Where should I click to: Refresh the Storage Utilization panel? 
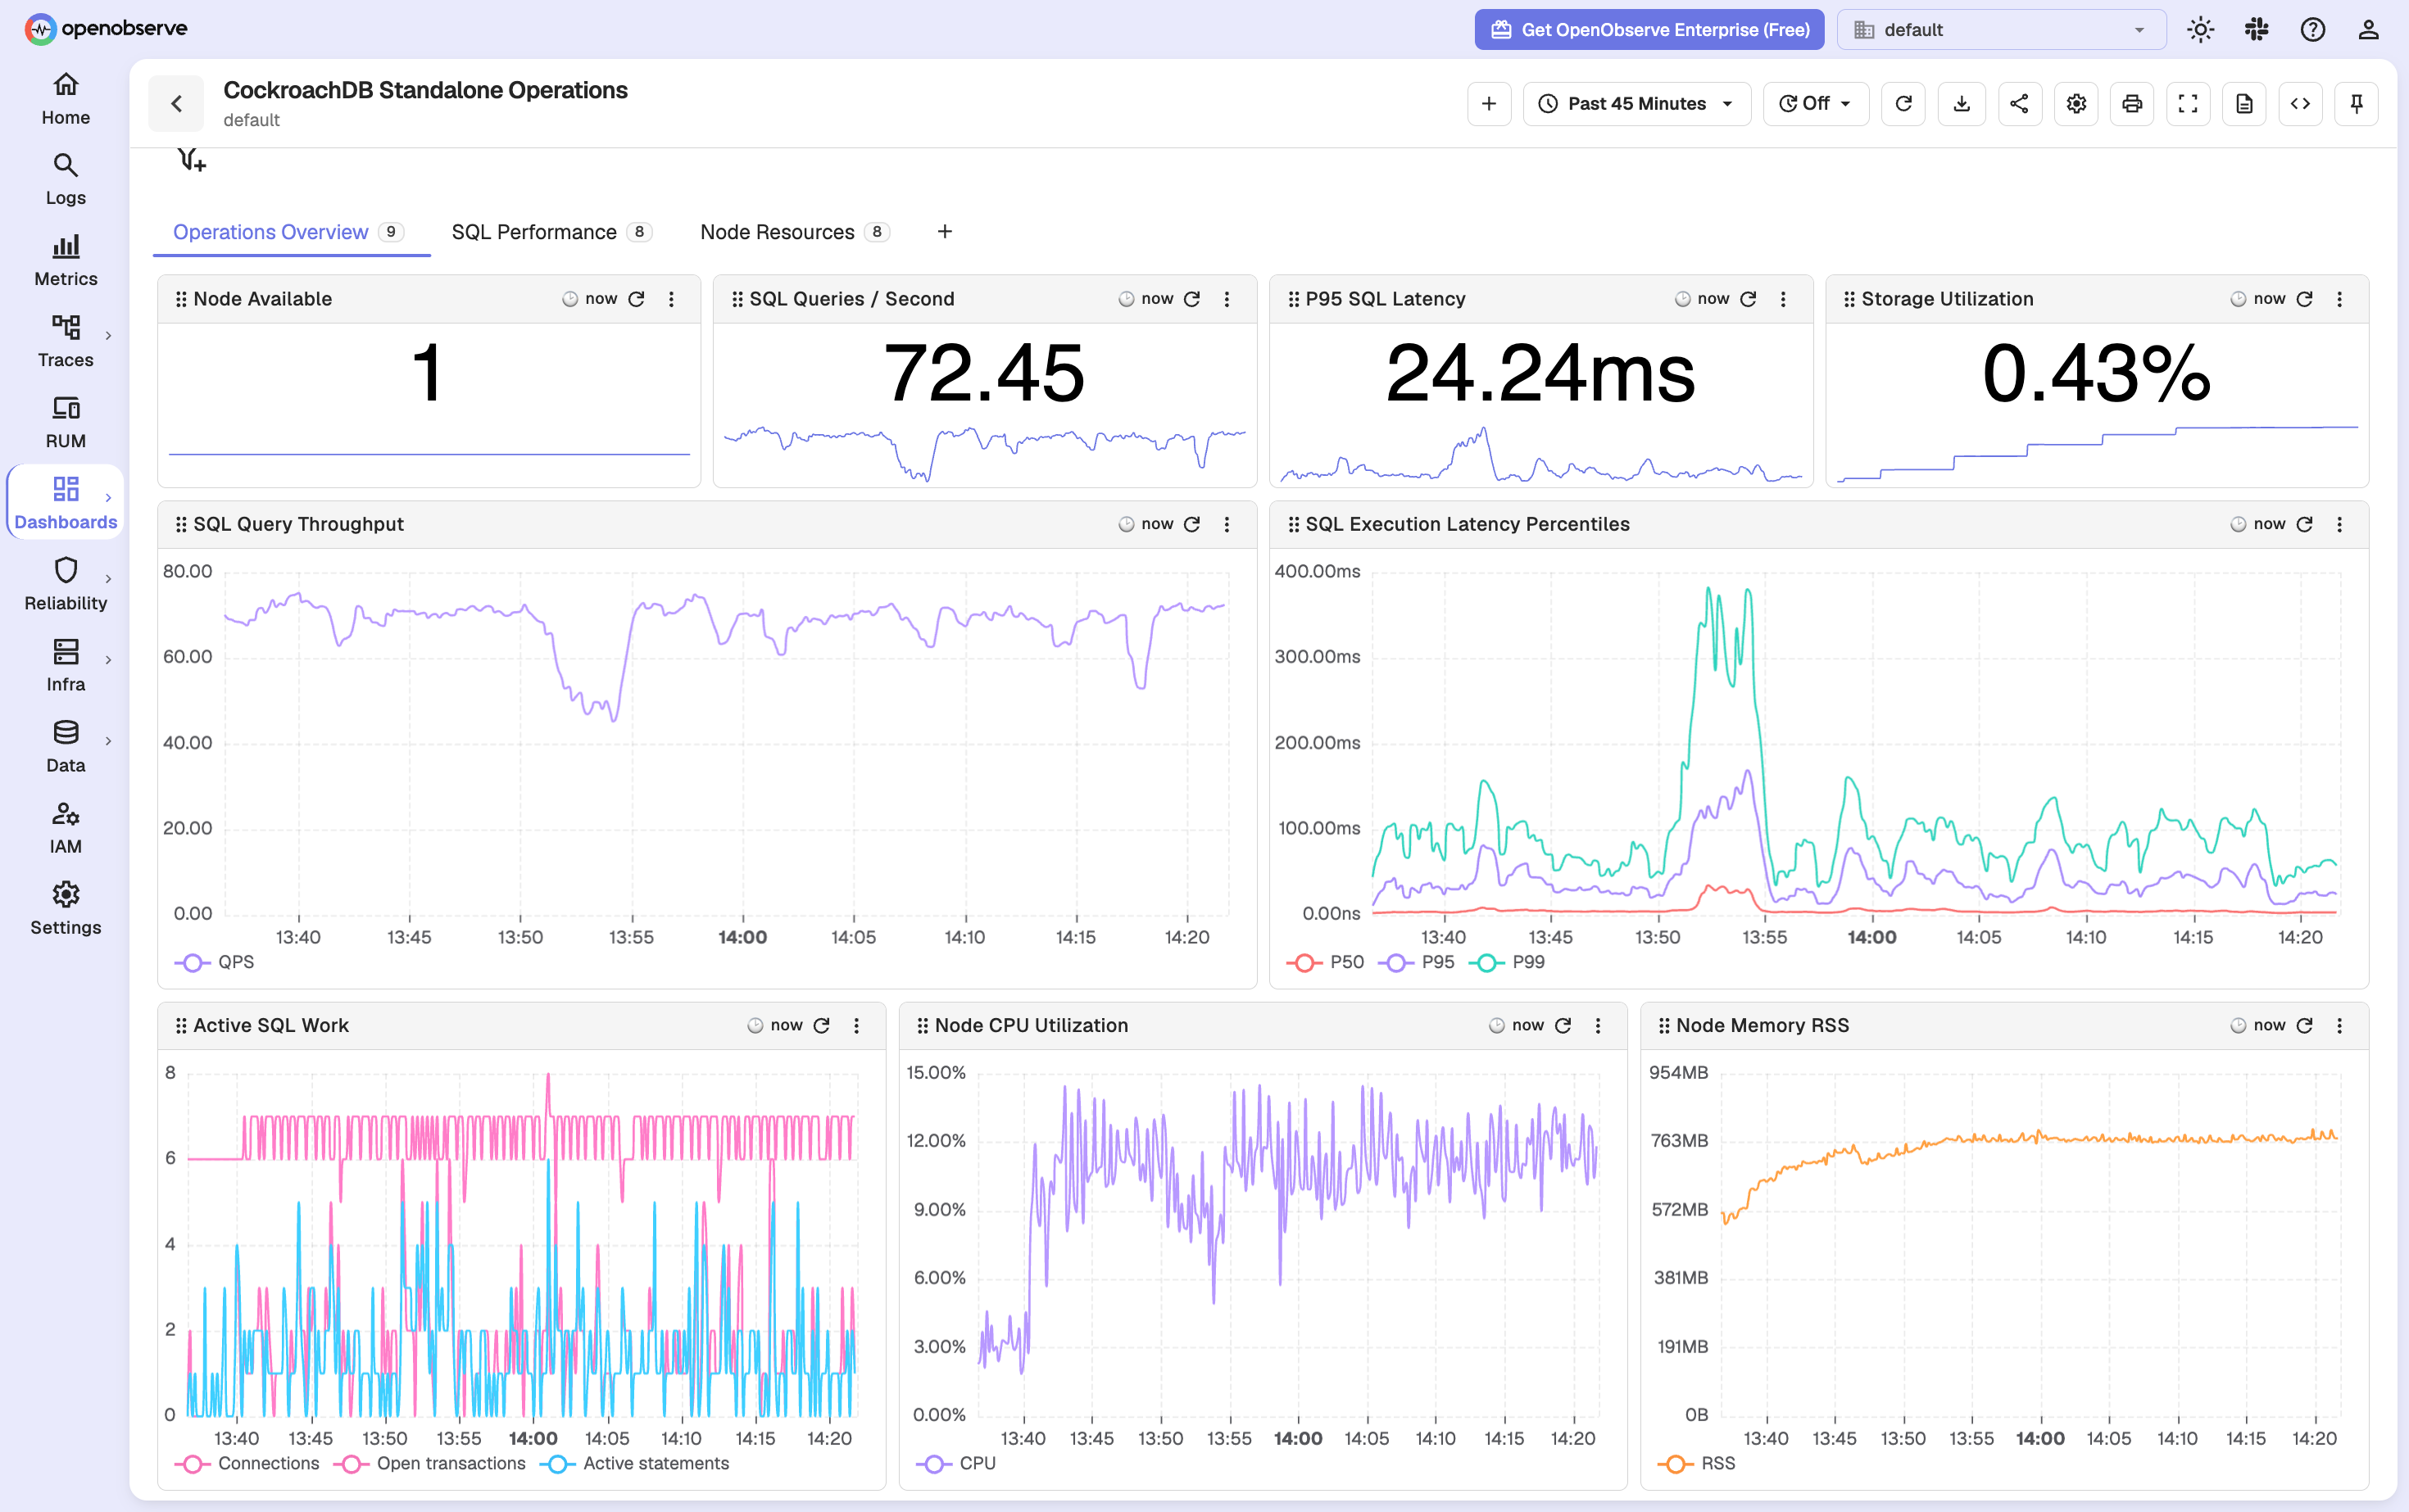(x=2304, y=299)
